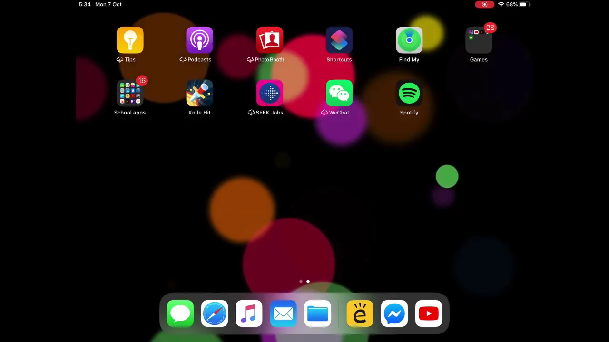Tap the 'Knife Hit' label text

[x=199, y=113]
